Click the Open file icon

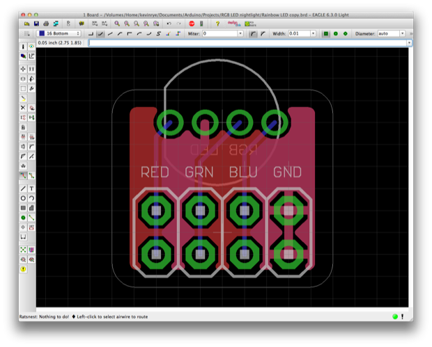26,24
